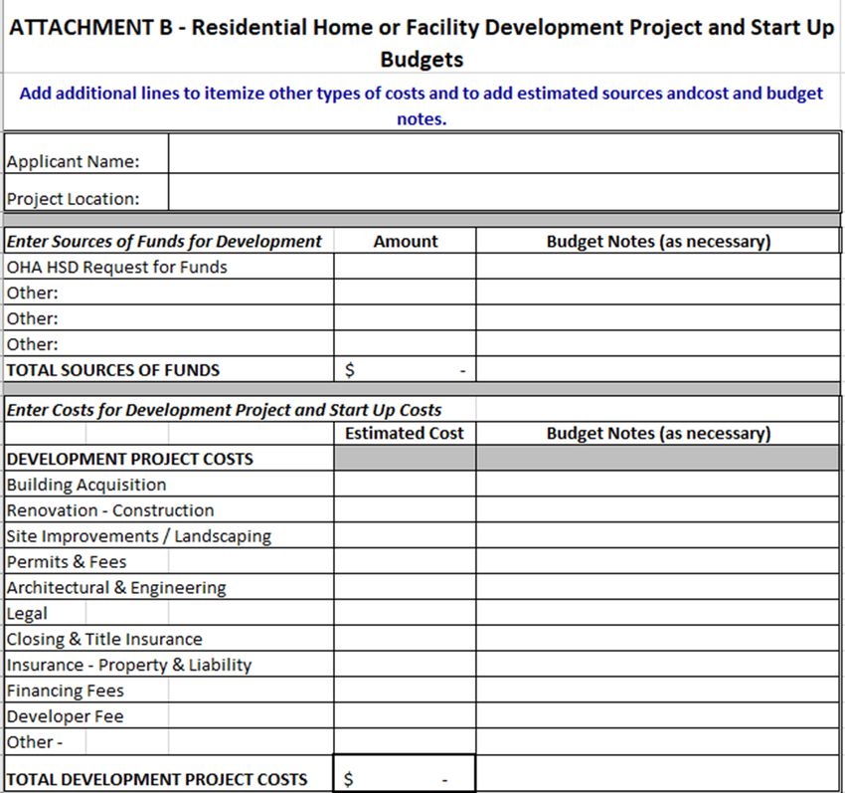Viewport: 845px width, 793px height.
Task: Select the 'Permits & Fees' label
Action: coord(67,562)
